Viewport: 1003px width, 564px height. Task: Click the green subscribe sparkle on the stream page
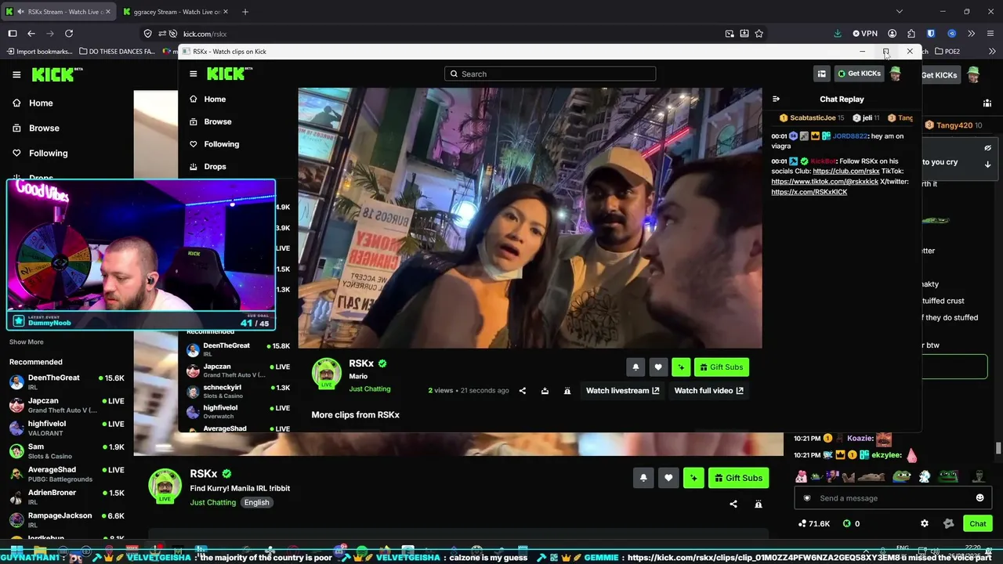(x=693, y=478)
